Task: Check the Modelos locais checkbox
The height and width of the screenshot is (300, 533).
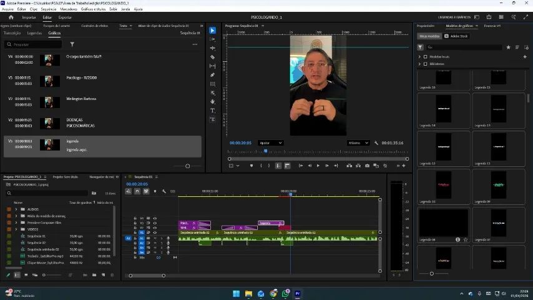Action: pos(425,57)
